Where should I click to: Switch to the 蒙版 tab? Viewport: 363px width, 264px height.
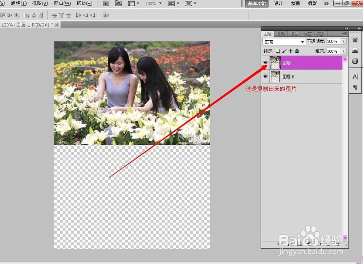pyautogui.click(x=321, y=34)
